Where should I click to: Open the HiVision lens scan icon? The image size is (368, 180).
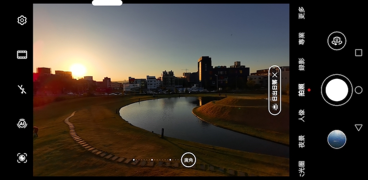[x=22, y=158]
